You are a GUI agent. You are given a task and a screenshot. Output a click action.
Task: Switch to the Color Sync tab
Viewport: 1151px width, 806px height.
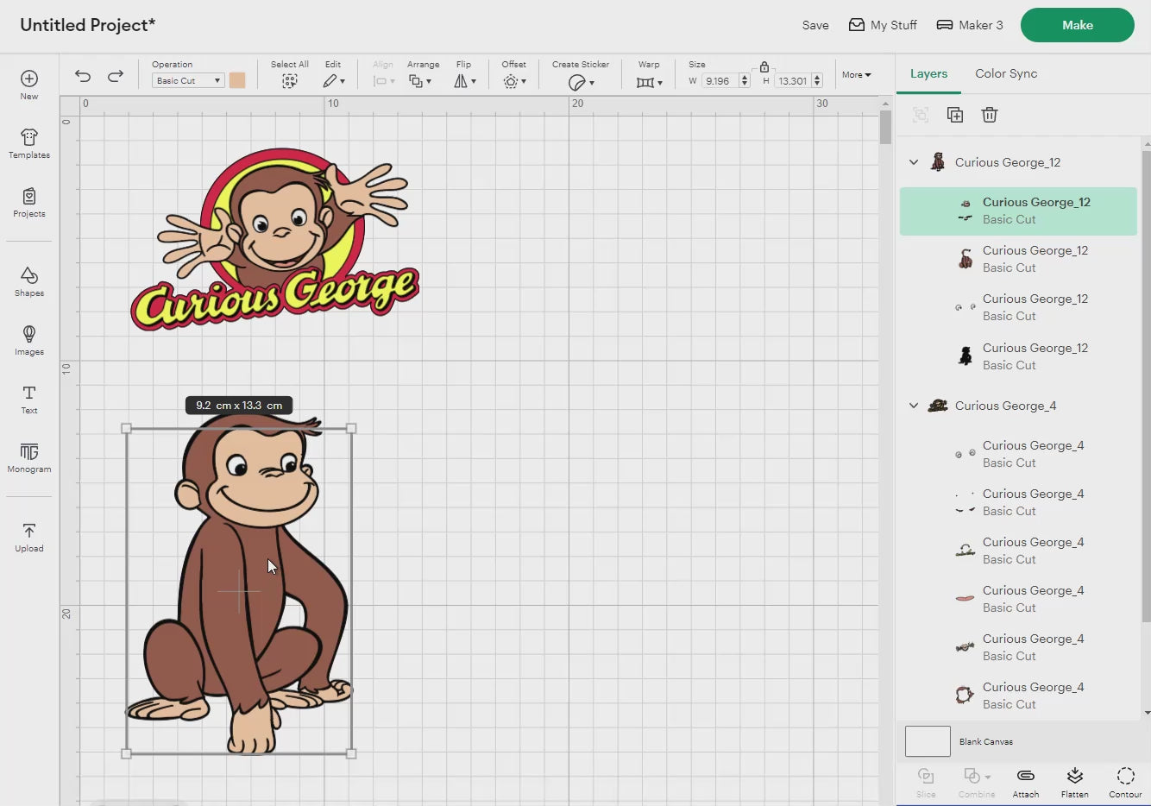click(x=1006, y=73)
